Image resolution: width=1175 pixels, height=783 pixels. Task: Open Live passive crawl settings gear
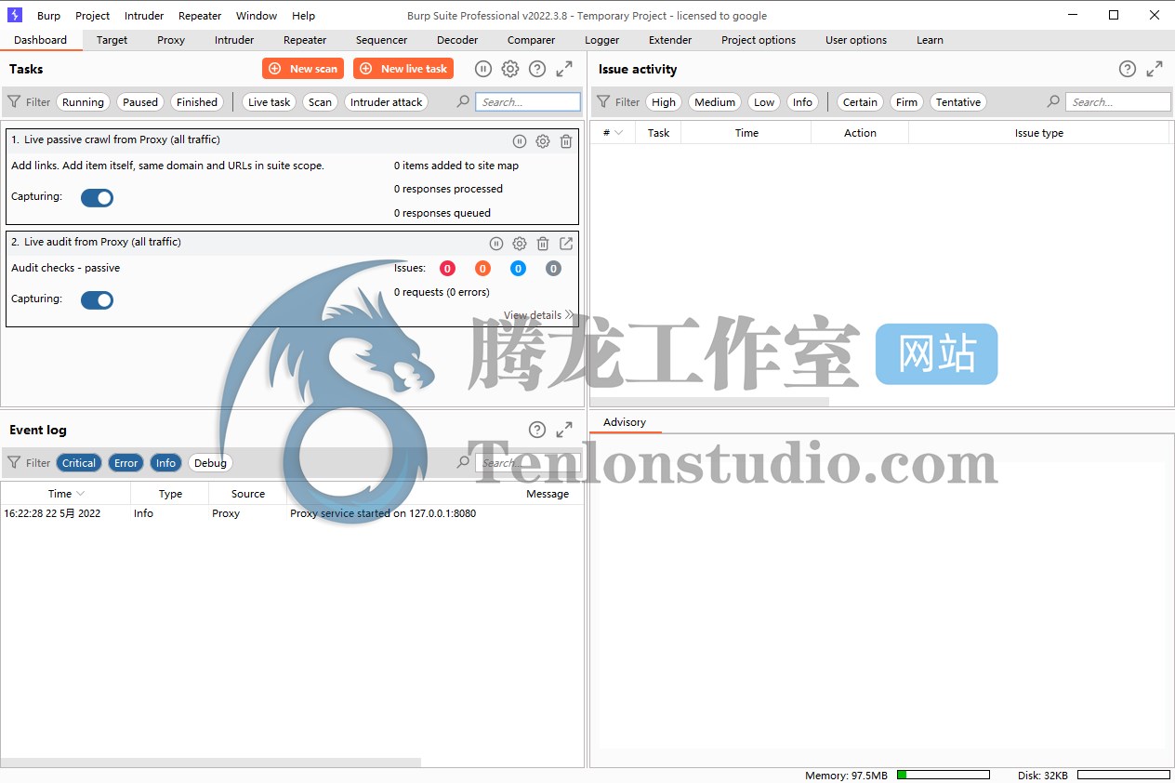pyautogui.click(x=543, y=141)
